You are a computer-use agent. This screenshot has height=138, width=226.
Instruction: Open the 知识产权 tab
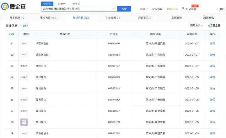(x=81, y=18)
